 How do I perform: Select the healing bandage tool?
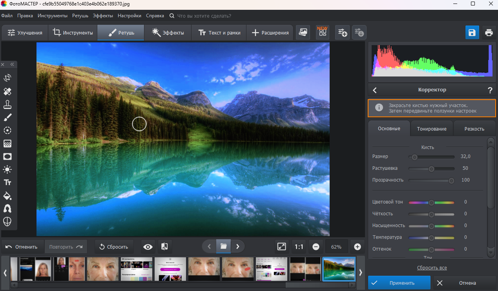[7, 91]
